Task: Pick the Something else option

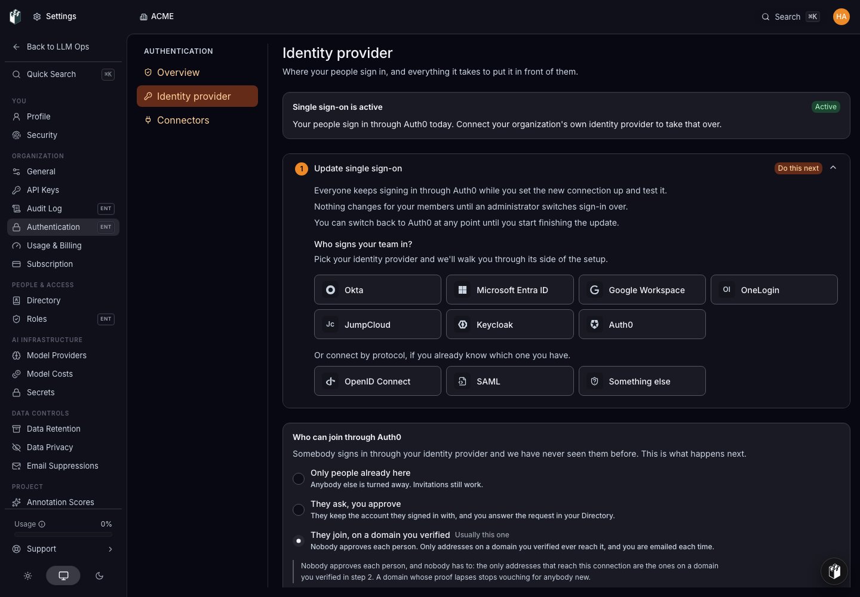Action: coord(642,381)
